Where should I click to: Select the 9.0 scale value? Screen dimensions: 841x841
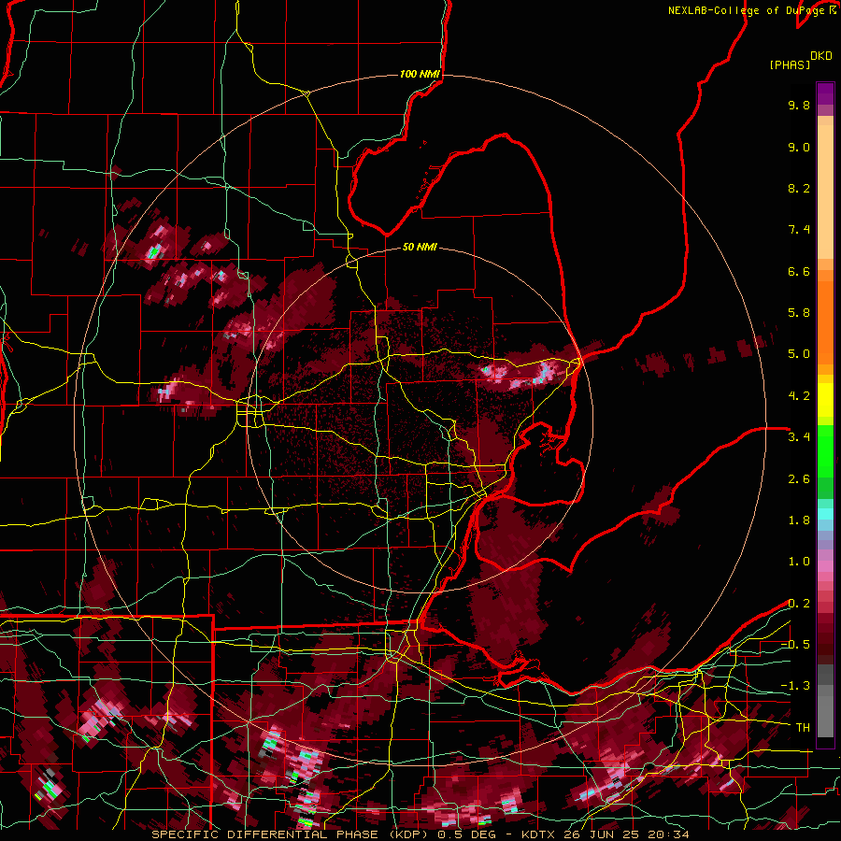[799, 147]
